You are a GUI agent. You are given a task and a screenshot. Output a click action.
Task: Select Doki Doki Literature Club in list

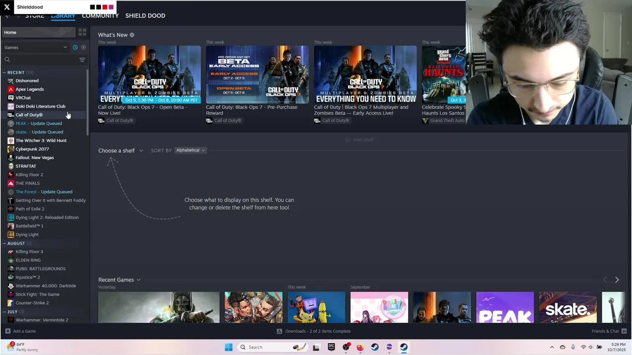pos(40,106)
